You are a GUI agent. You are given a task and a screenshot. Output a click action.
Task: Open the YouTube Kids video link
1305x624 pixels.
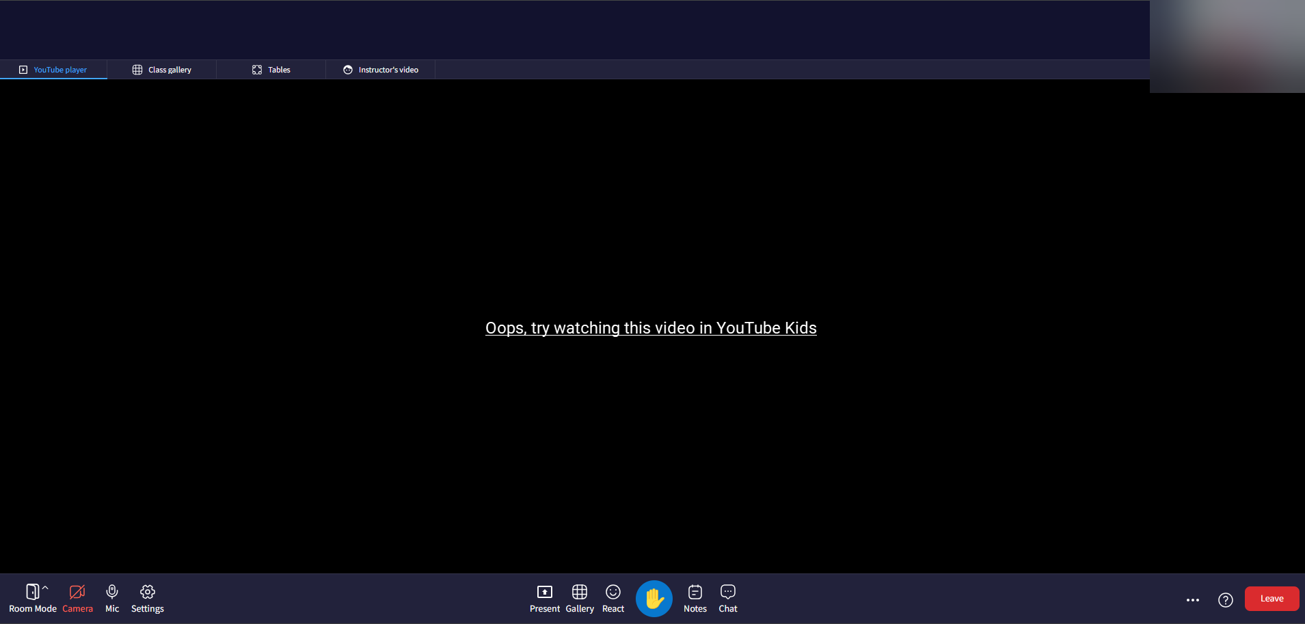(x=651, y=328)
